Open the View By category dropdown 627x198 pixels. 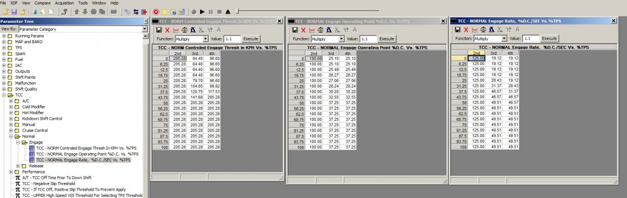(145, 29)
